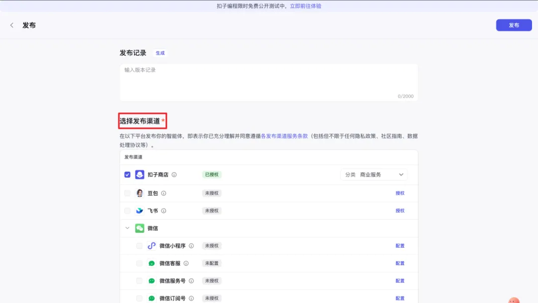Collapse the 微信 channel group
Viewport: 538px width, 303px height.
pos(128,228)
